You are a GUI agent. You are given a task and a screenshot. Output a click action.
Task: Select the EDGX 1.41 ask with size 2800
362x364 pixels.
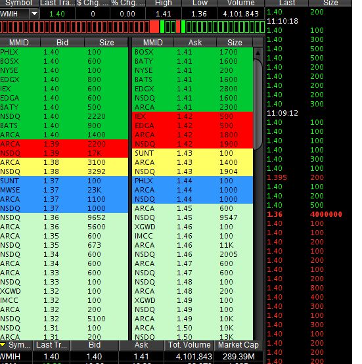[x=192, y=89]
